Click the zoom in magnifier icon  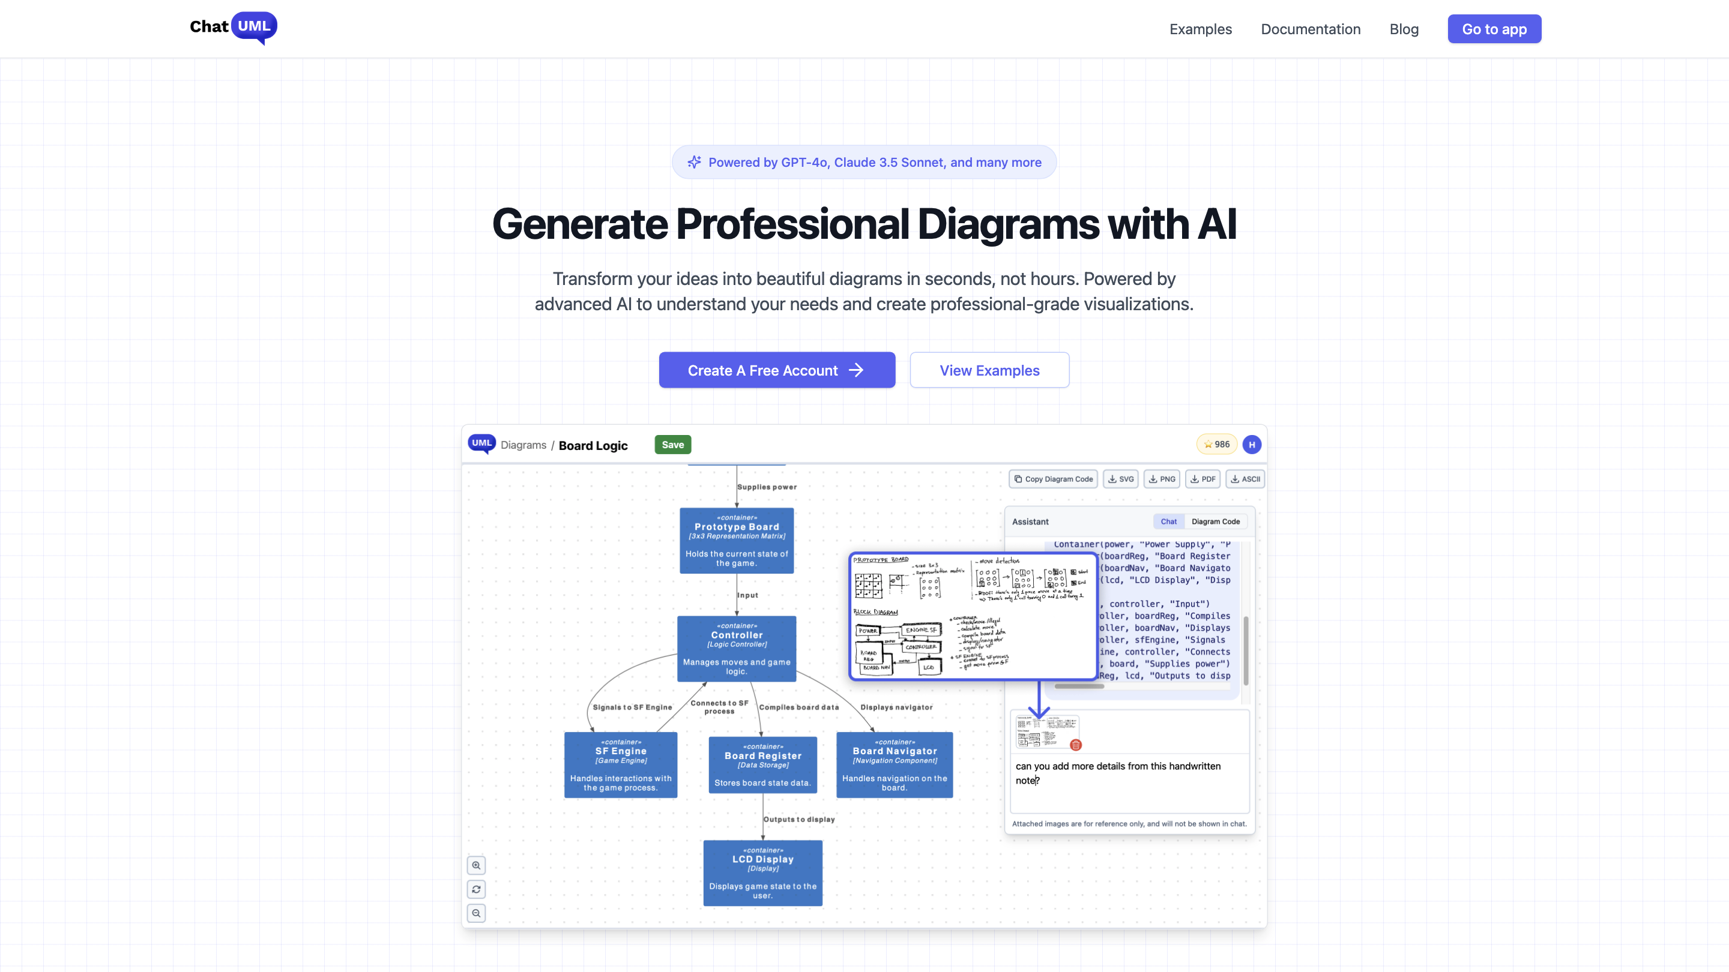point(476,865)
